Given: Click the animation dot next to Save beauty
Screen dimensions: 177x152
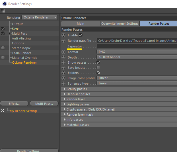Looking at the screenshot, I should [63, 68].
